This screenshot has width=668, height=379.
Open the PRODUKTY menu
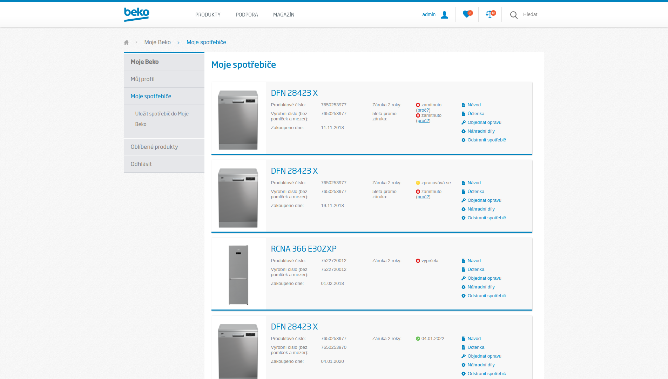coord(208,15)
